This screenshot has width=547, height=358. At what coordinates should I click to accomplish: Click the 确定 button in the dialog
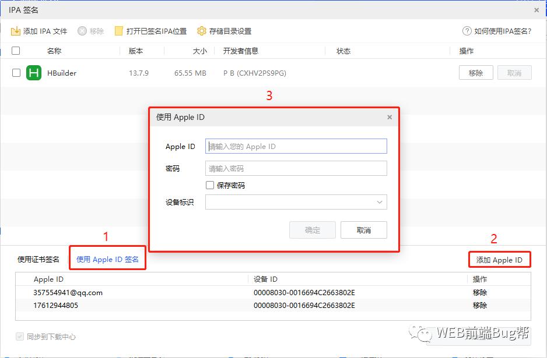click(x=313, y=230)
